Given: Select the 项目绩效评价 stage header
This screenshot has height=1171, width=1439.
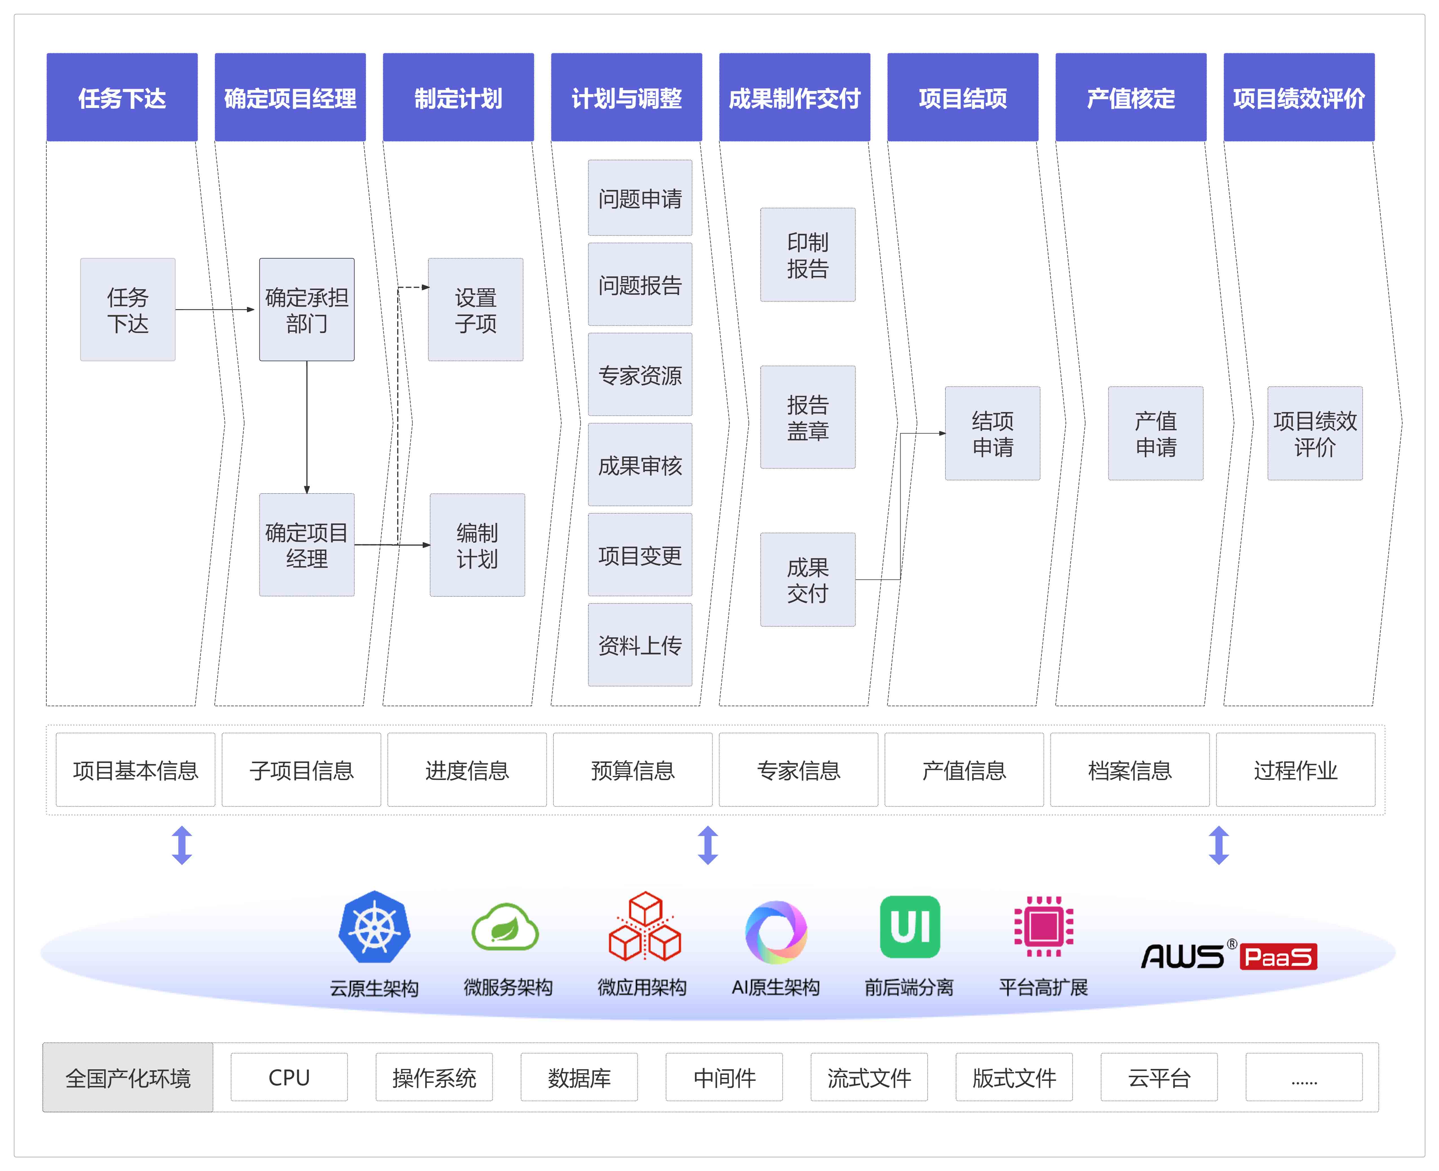Looking at the screenshot, I should (x=1299, y=98).
